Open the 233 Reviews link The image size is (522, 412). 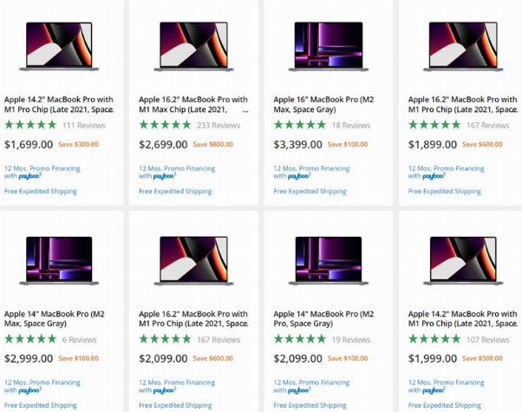point(218,126)
